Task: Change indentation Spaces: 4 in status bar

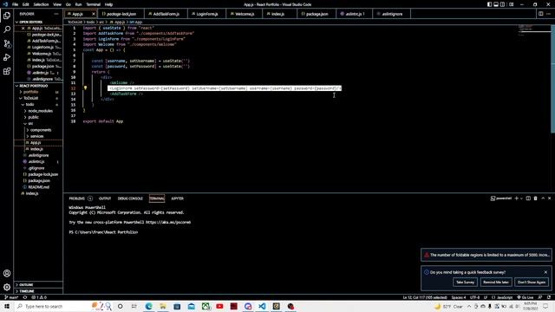Action: coord(459,297)
